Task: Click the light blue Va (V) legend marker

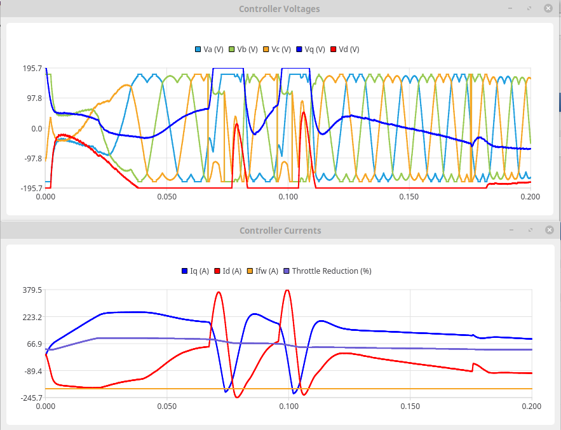Action: pos(198,50)
